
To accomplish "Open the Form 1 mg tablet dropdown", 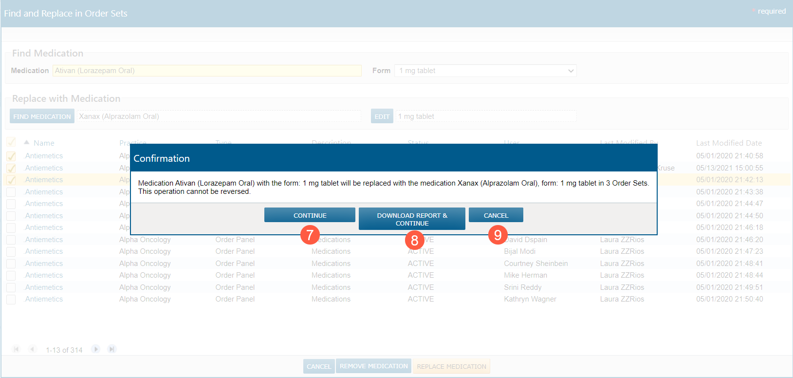I will (x=485, y=71).
